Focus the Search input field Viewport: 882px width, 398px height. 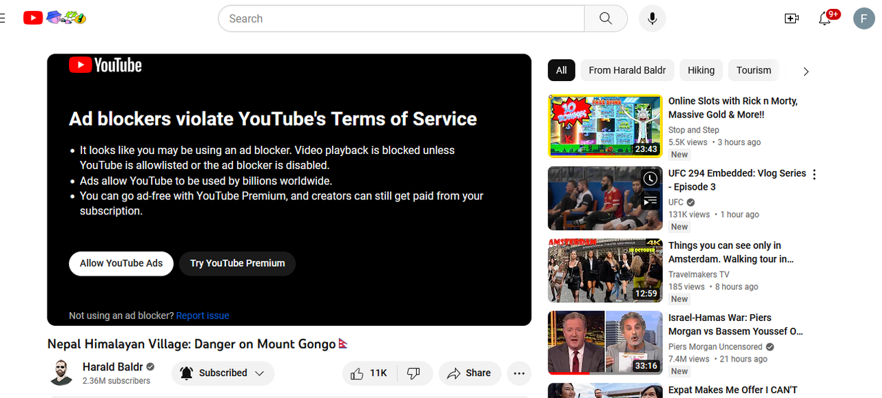(x=402, y=19)
